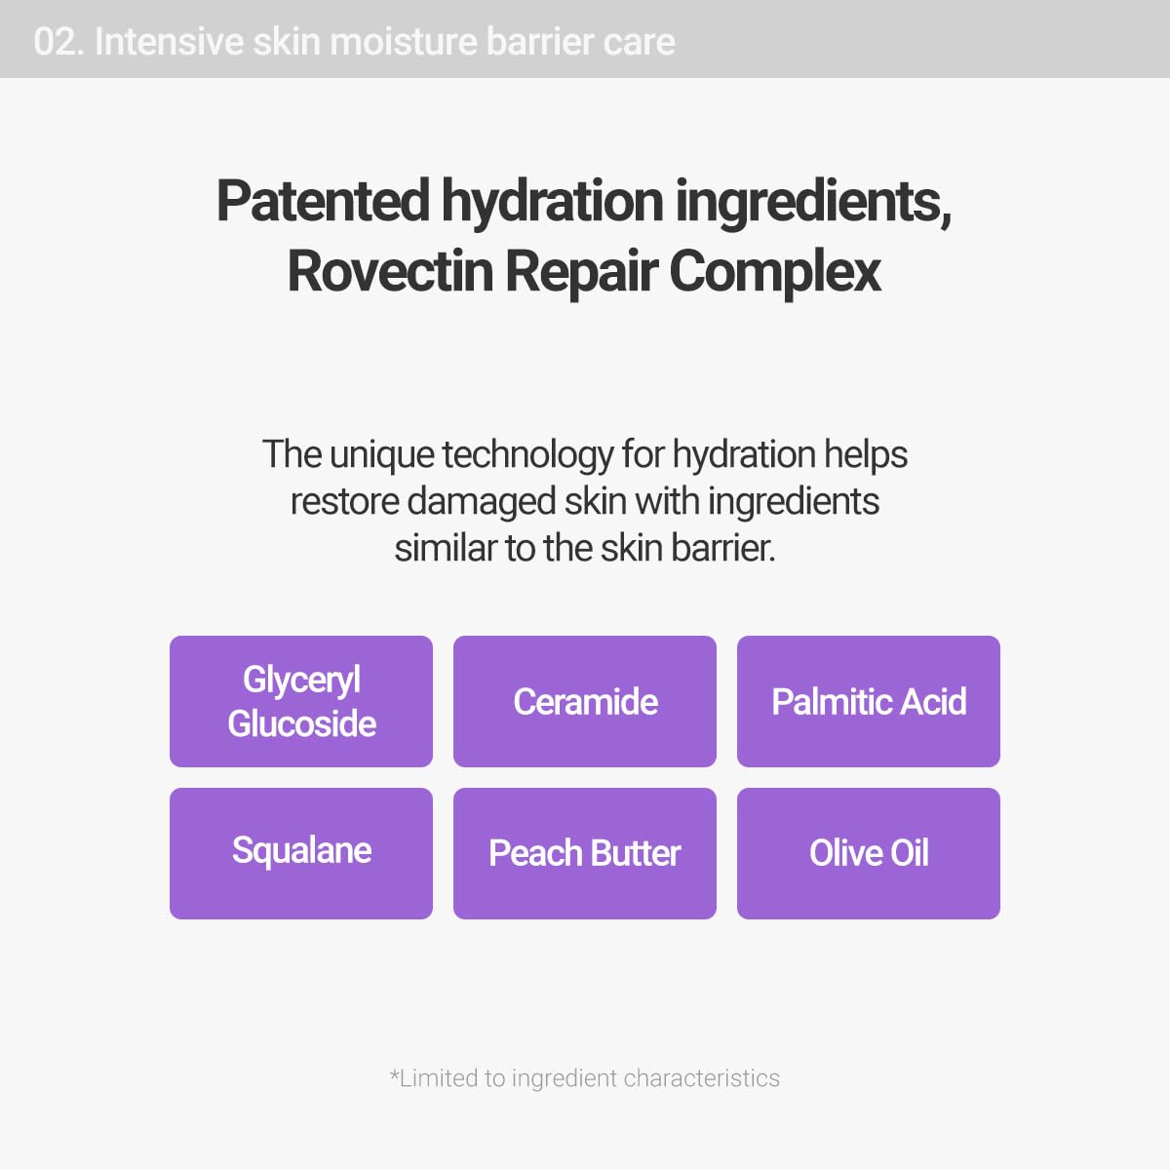Click the word 'Patented' in the headline
1170x1170 pixels.
tap(322, 201)
